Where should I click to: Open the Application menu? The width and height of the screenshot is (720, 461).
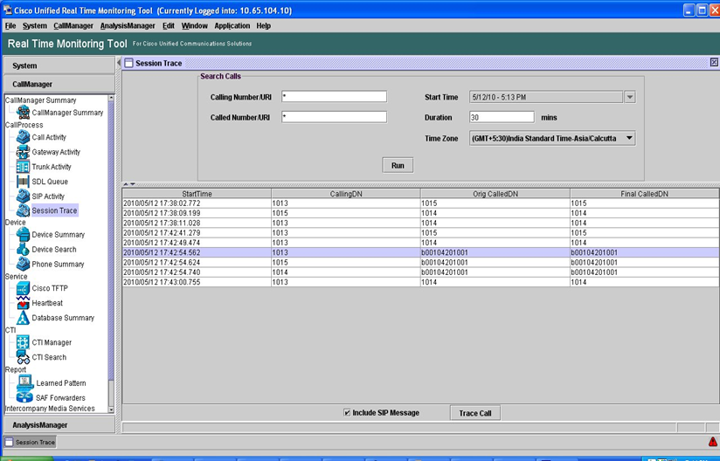232,26
